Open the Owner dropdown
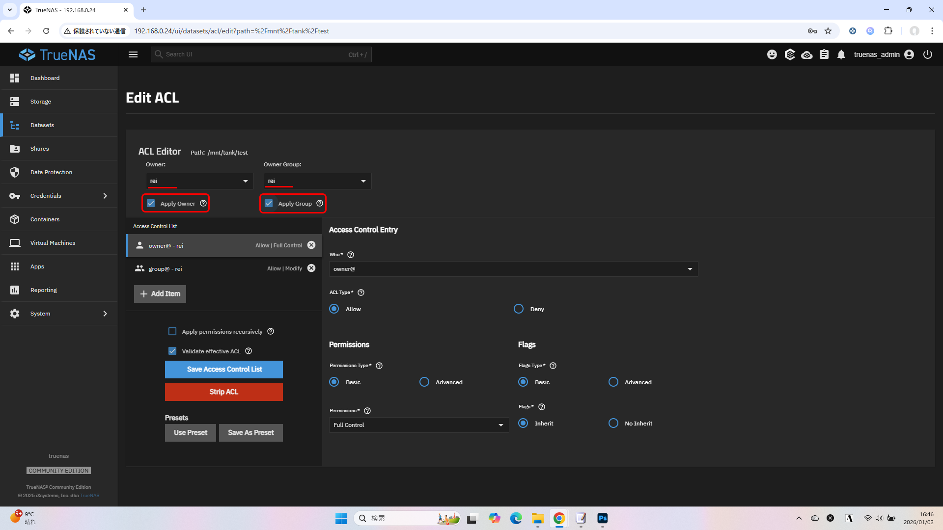 click(199, 181)
